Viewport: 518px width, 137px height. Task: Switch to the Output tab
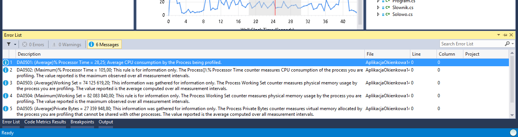[106, 122]
